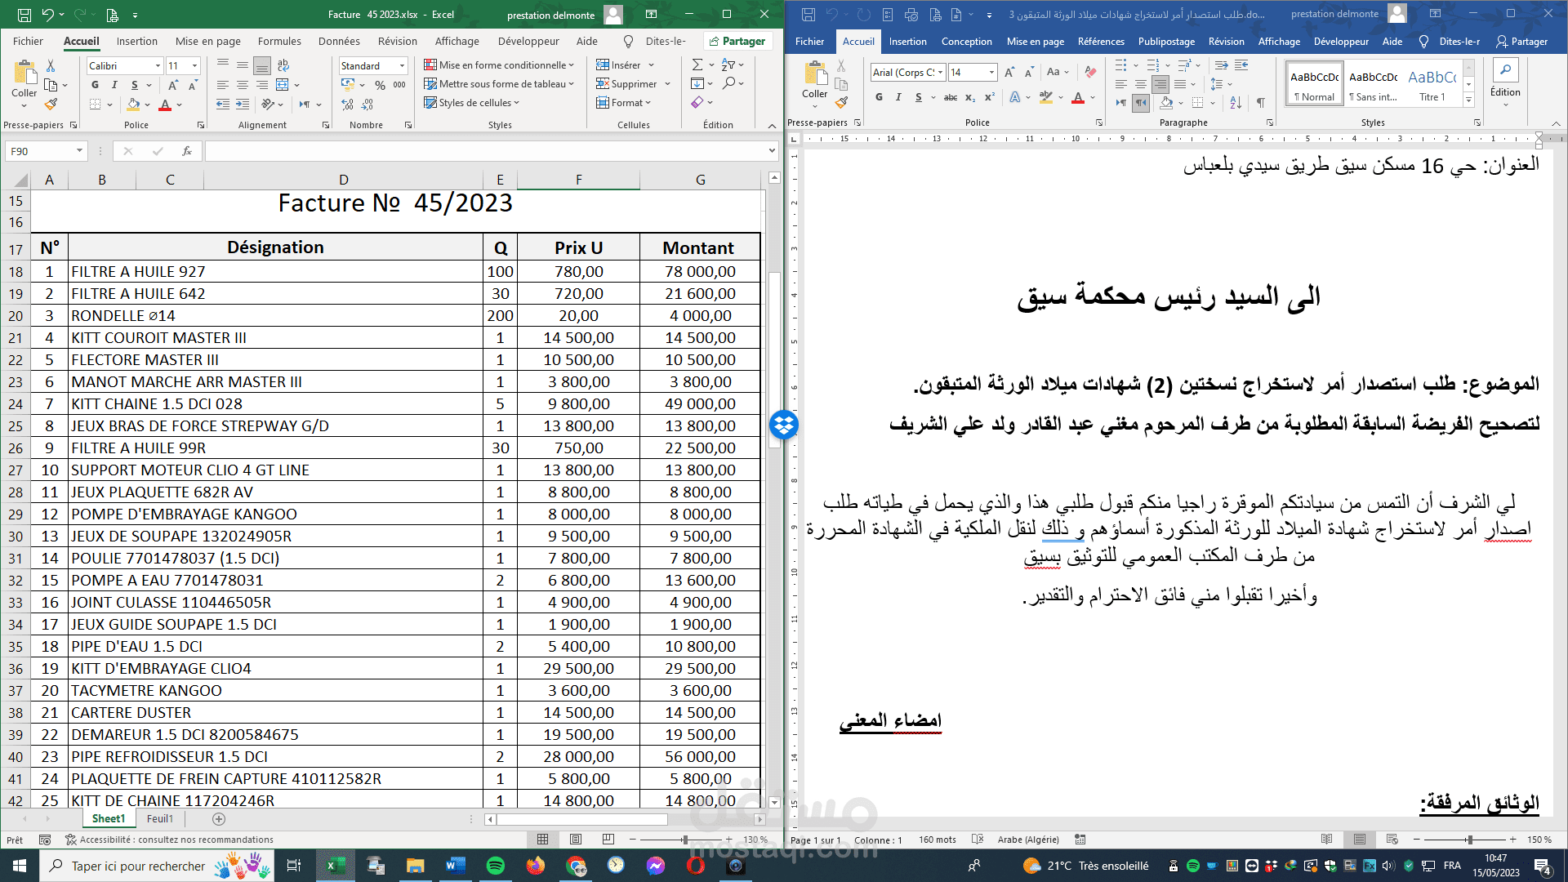Click Word's clear all formatting eraser icon
Image resolution: width=1568 pixels, height=882 pixels.
point(1090,72)
